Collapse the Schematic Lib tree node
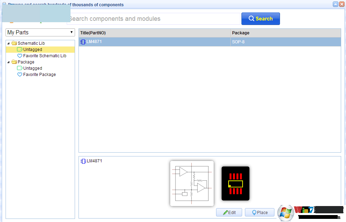Image resolution: width=346 pixels, height=222 pixels. [x=8, y=43]
